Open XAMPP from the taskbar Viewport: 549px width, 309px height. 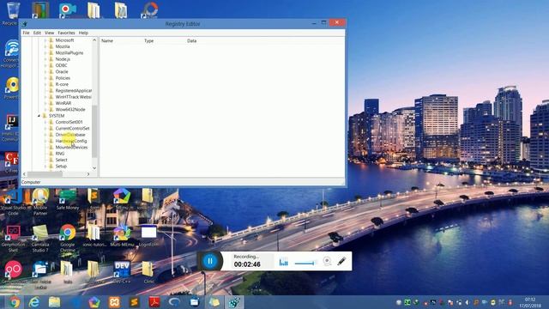click(x=114, y=302)
